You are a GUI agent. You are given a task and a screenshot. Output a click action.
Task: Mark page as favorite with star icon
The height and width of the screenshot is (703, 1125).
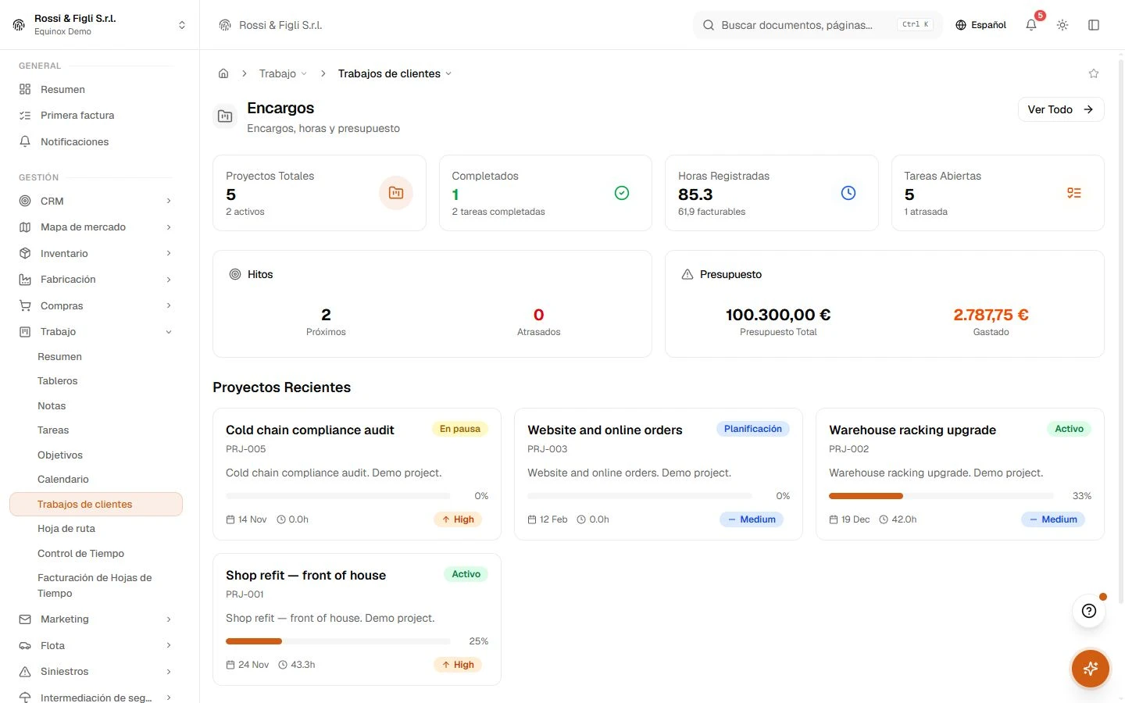pos(1094,73)
